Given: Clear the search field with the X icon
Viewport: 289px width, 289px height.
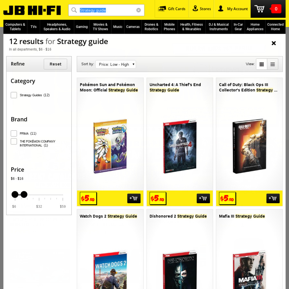Looking at the screenshot, I should coord(138,10).
